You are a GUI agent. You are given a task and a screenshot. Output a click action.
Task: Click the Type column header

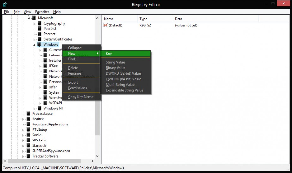[155, 19]
